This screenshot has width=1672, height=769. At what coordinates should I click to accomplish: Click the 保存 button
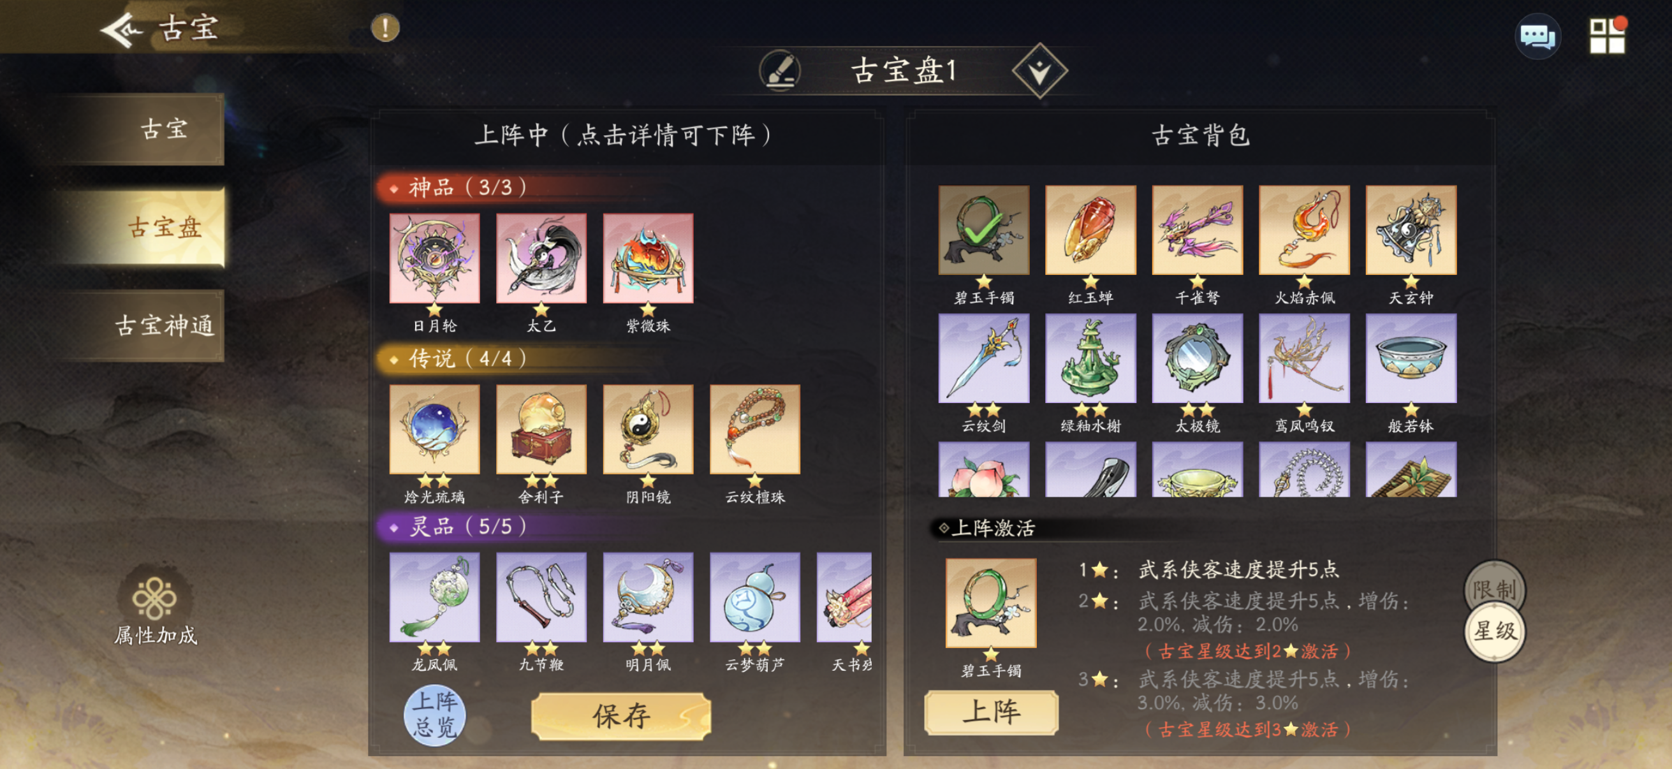point(621,716)
